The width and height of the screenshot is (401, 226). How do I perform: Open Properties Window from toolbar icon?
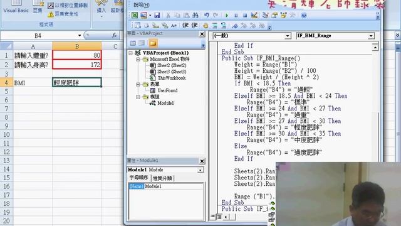point(274,15)
